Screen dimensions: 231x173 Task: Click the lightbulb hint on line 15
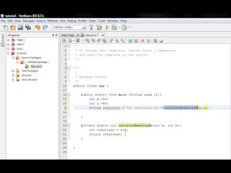(65, 108)
